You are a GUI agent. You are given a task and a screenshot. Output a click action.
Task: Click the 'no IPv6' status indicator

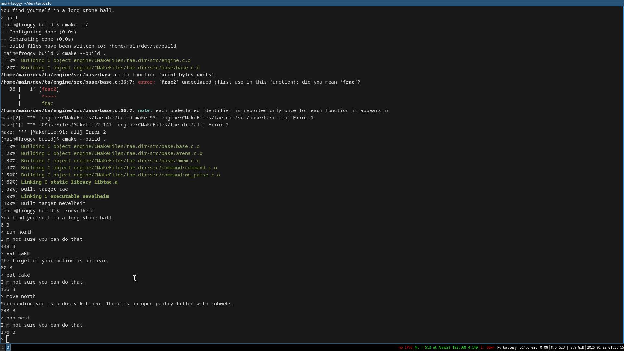coord(405,347)
